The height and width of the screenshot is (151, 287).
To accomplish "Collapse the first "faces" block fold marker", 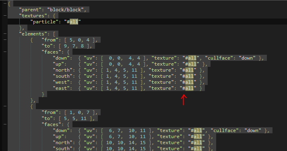I will [5, 52].
